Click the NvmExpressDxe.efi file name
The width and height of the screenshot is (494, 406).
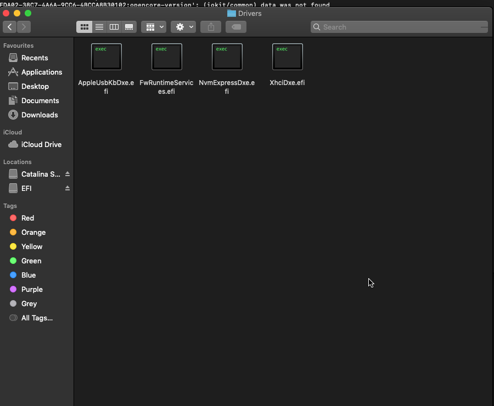(x=227, y=87)
